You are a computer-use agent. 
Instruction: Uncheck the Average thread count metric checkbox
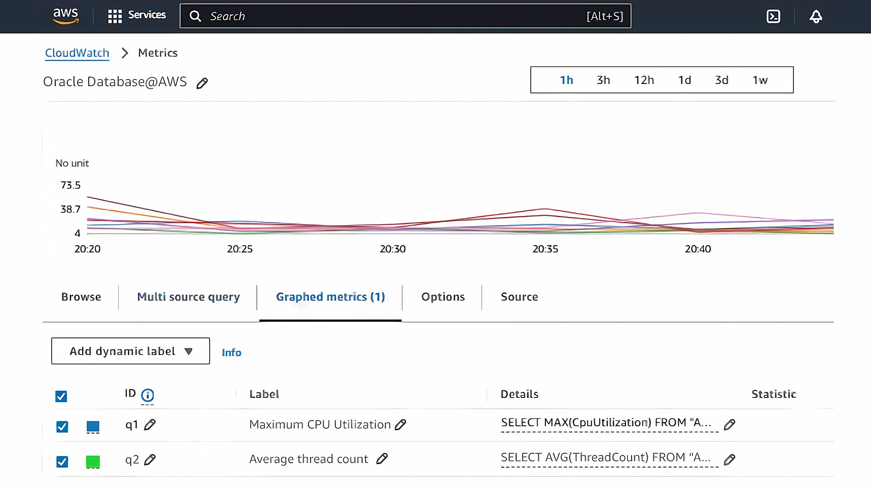[x=62, y=461]
